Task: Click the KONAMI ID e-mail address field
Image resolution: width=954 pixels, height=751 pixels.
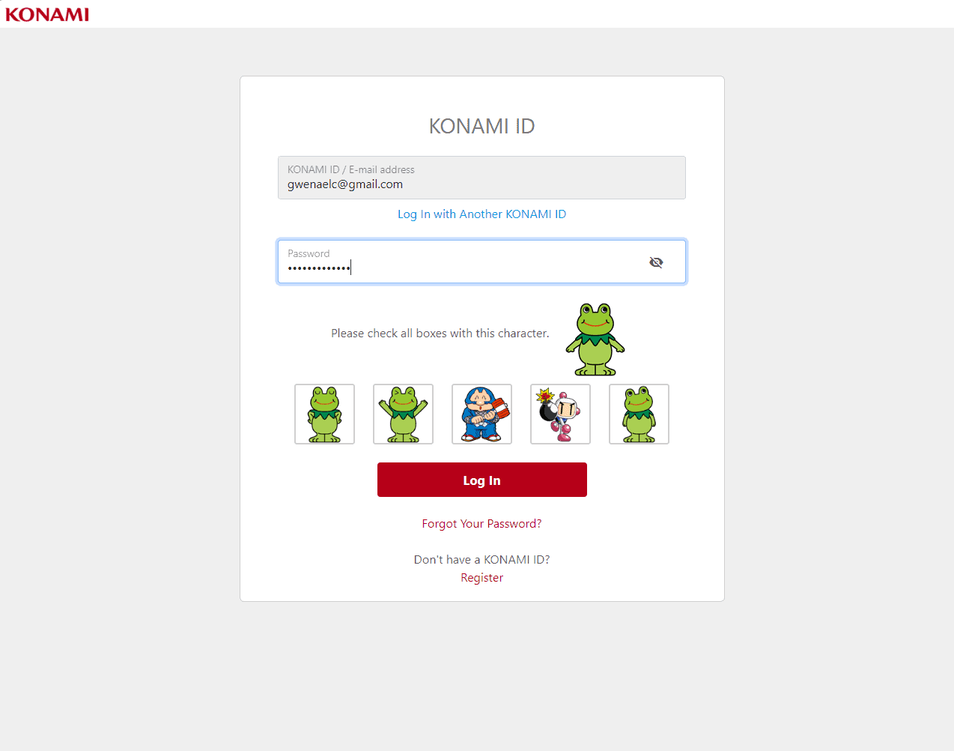Action: 481,178
